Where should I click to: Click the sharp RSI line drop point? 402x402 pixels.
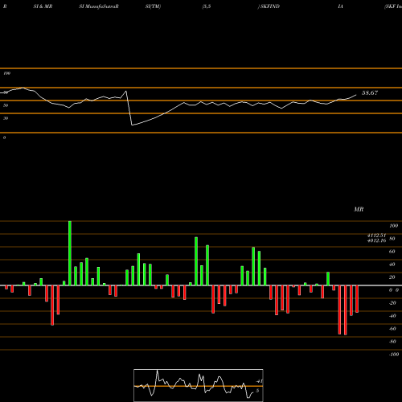(x=132, y=125)
